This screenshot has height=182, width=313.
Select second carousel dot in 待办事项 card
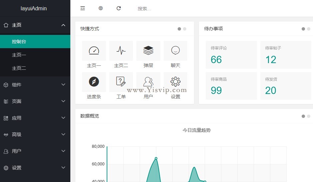click(x=309, y=29)
